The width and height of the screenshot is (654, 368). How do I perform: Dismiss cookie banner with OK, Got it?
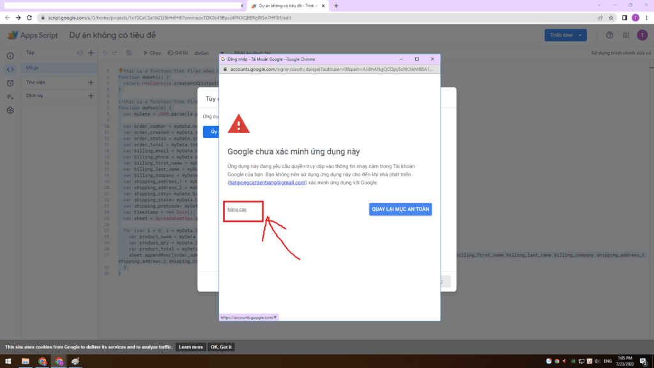[x=221, y=347]
